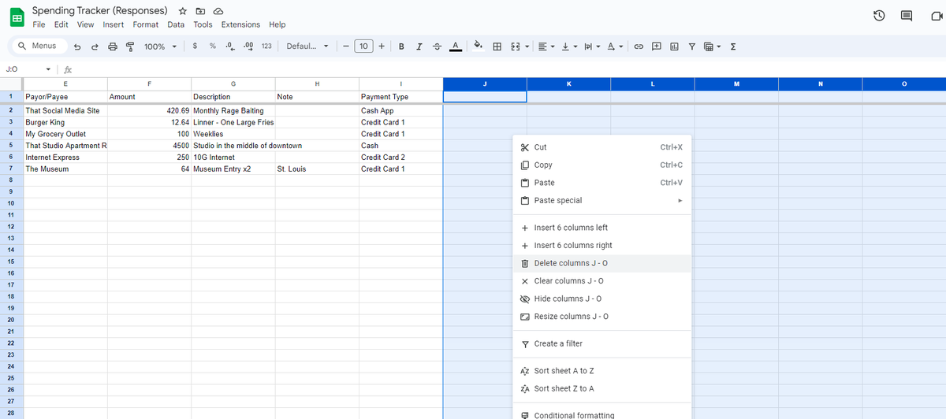
Task: Activate the paint format tool
Action: tap(129, 46)
